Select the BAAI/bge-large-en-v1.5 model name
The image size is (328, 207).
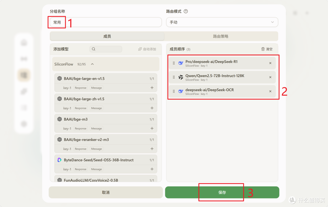click(84, 79)
